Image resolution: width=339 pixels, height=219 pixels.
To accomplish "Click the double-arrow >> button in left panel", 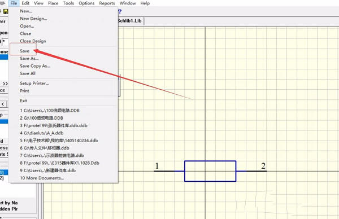I will click(5, 84).
